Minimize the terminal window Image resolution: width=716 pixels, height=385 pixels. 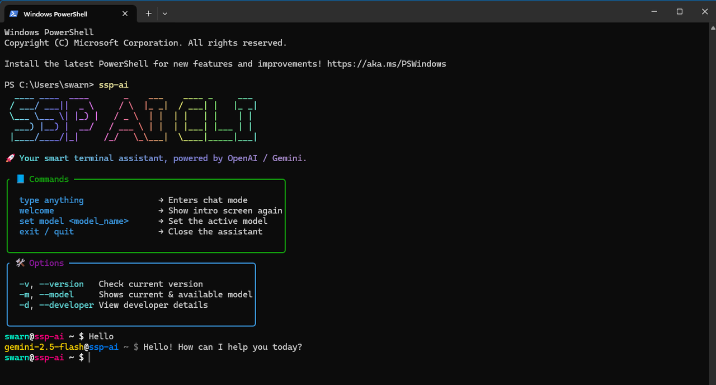[654, 11]
